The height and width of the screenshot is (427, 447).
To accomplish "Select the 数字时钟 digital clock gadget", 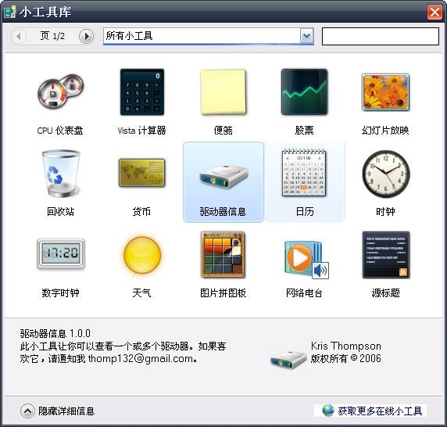I will point(61,254).
